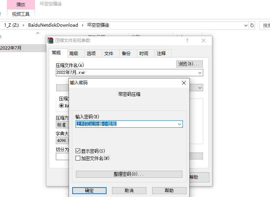Refresh the Explorer address bar location
This screenshot has width=270, height=197.
tap(252, 25)
